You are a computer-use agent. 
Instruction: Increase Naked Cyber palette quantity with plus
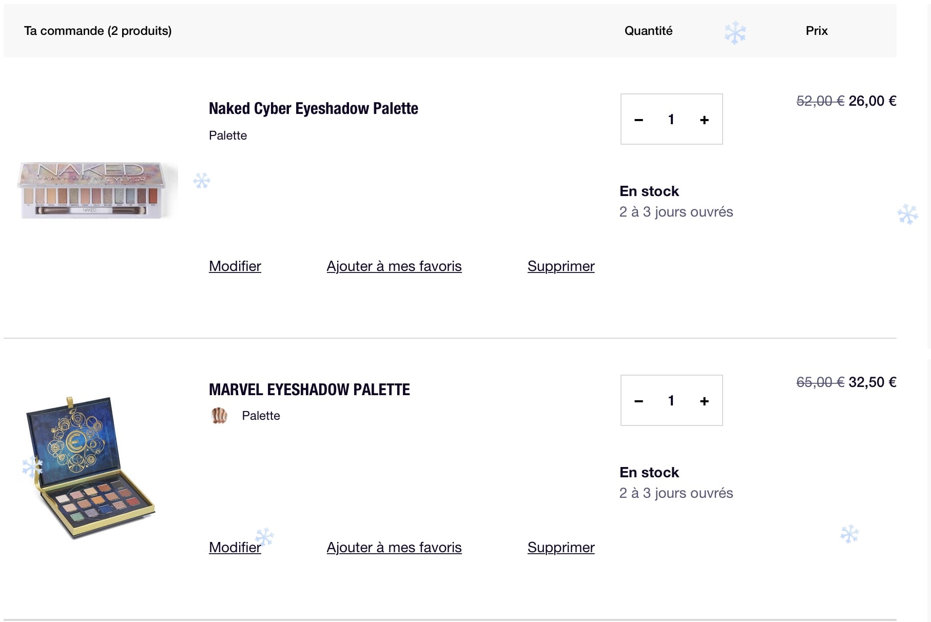coord(704,120)
